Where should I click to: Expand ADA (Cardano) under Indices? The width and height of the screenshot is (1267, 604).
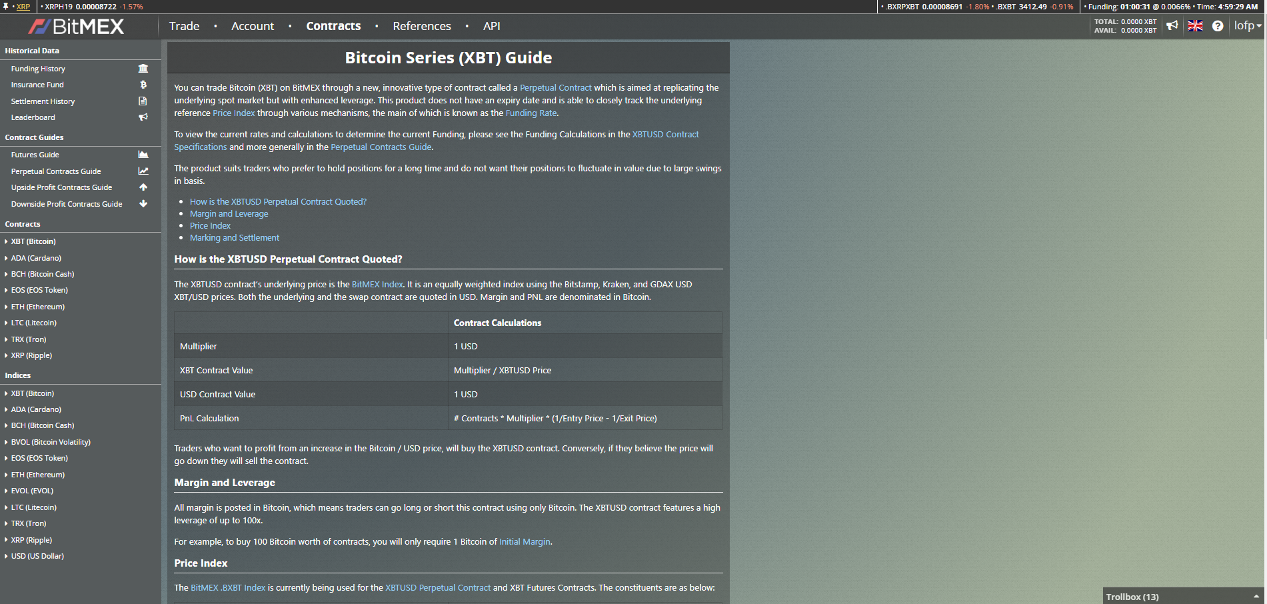coord(36,409)
